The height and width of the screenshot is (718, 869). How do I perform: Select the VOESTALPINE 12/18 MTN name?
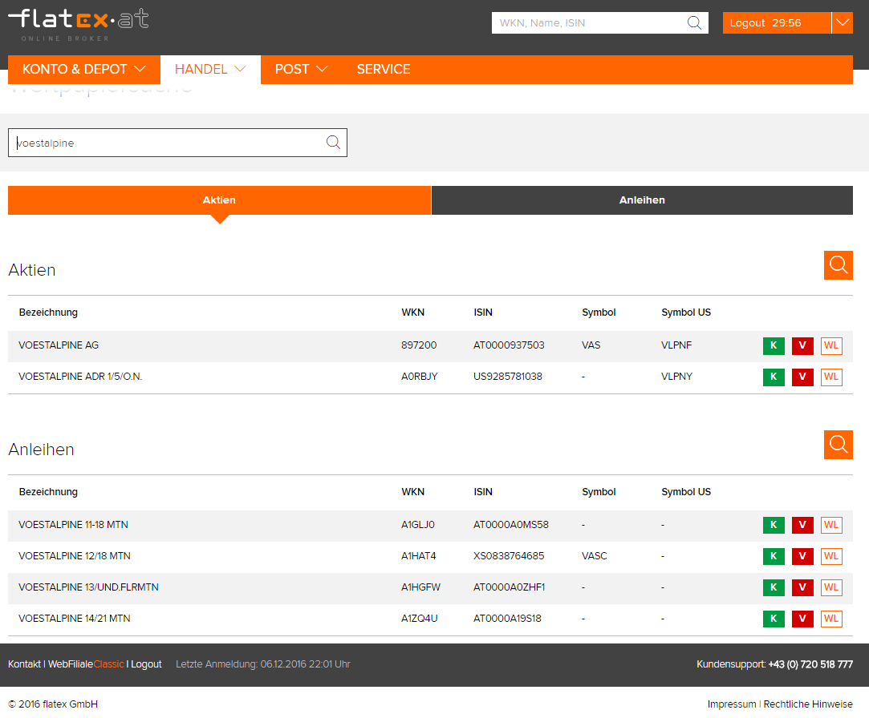75,556
